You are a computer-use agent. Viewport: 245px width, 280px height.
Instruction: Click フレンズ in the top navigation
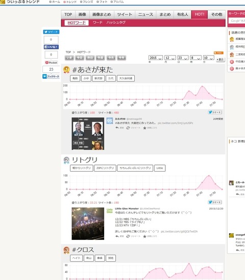[x=86, y=2]
